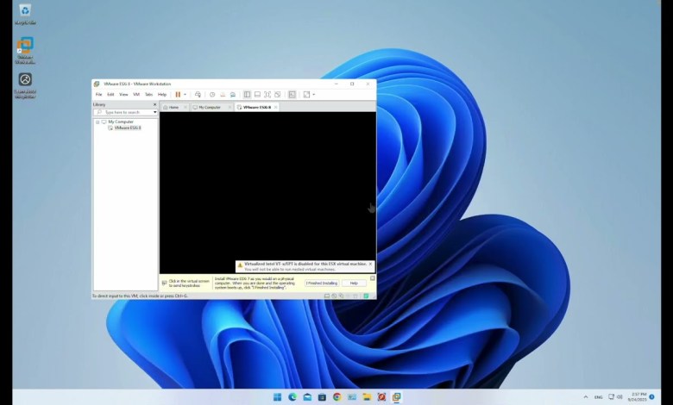Launch Google Chrome from the taskbar

(x=336, y=397)
